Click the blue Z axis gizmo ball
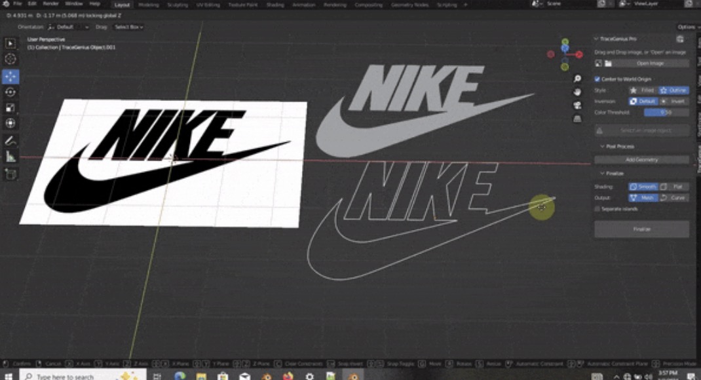 point(565,48)
